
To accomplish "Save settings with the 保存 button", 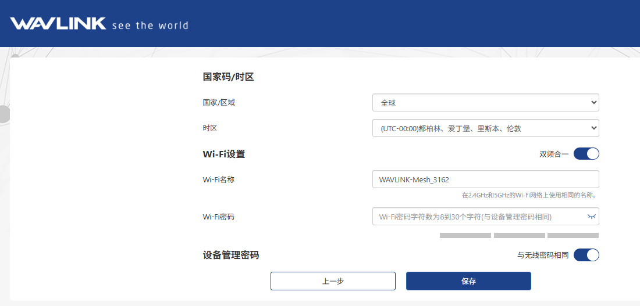I will (468, 281).
